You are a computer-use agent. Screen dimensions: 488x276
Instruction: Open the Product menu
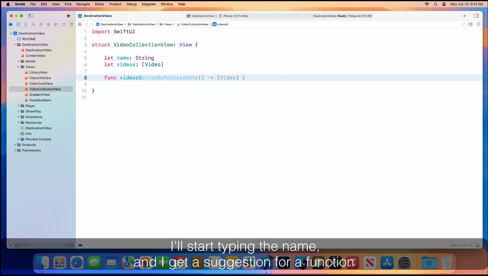click(x=115, y=4)
